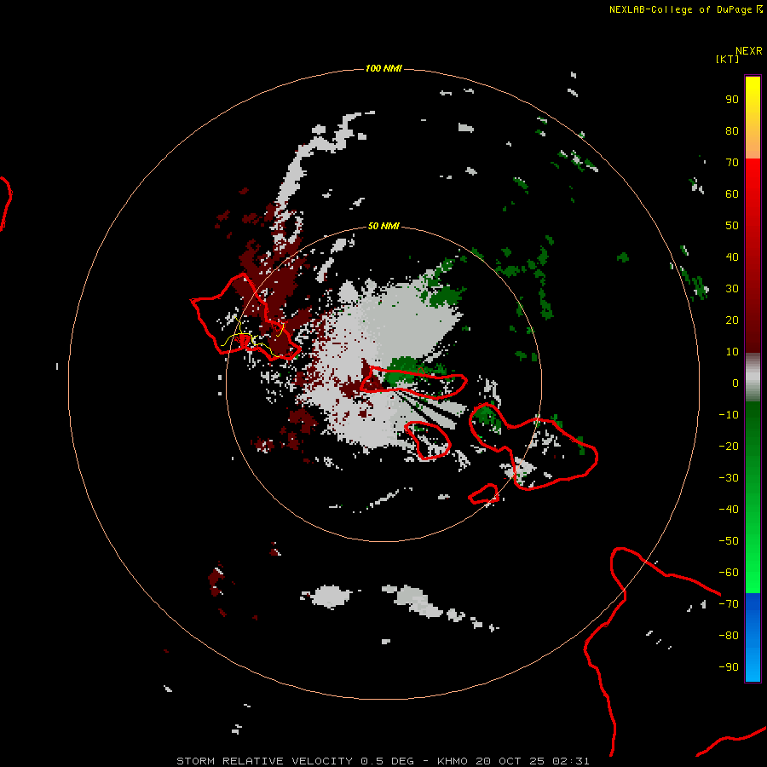Click the -80 value on the velocity scale
Viewport: 767px width, 767px height.
729,636
